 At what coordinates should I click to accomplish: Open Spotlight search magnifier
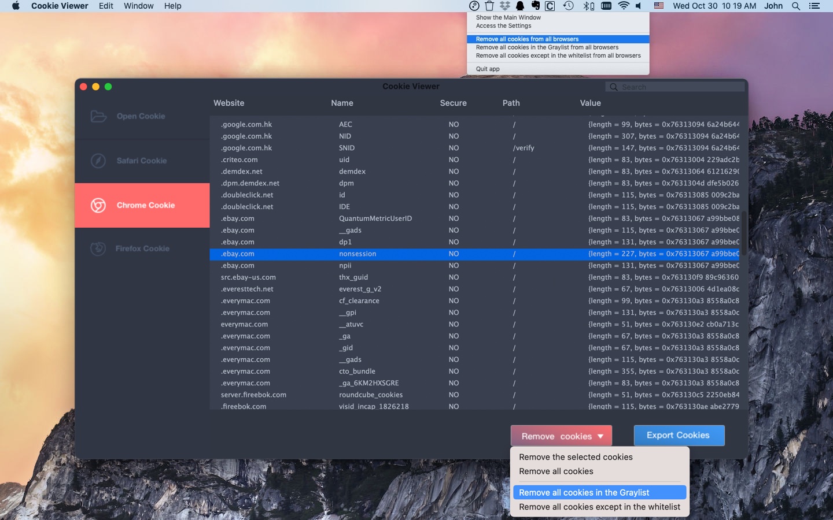coord(796,6)
